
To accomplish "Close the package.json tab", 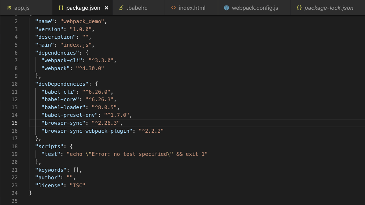I will (106, 8).
